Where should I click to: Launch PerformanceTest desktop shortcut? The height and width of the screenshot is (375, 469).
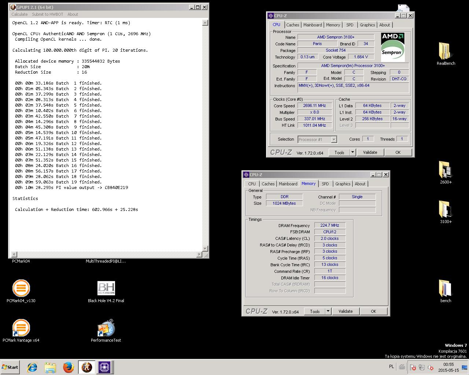coord(106,331)
